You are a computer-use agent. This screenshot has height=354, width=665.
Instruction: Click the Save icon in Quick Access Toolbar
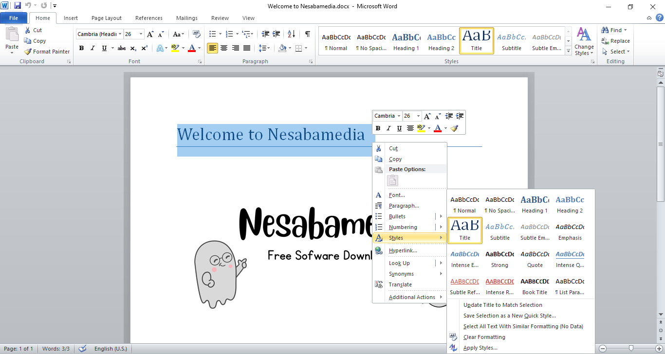click(18, 6)
